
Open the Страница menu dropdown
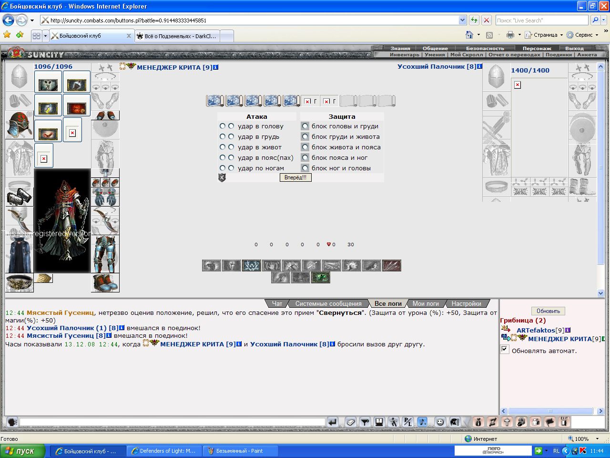click(x=544, y=35)
